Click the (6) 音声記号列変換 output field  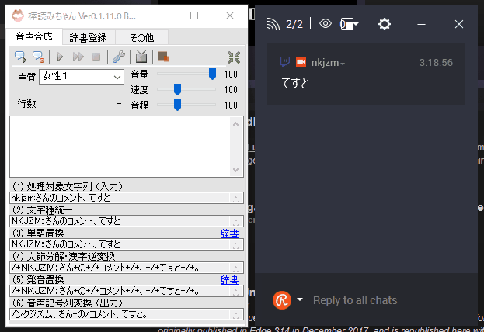(127, 314)
